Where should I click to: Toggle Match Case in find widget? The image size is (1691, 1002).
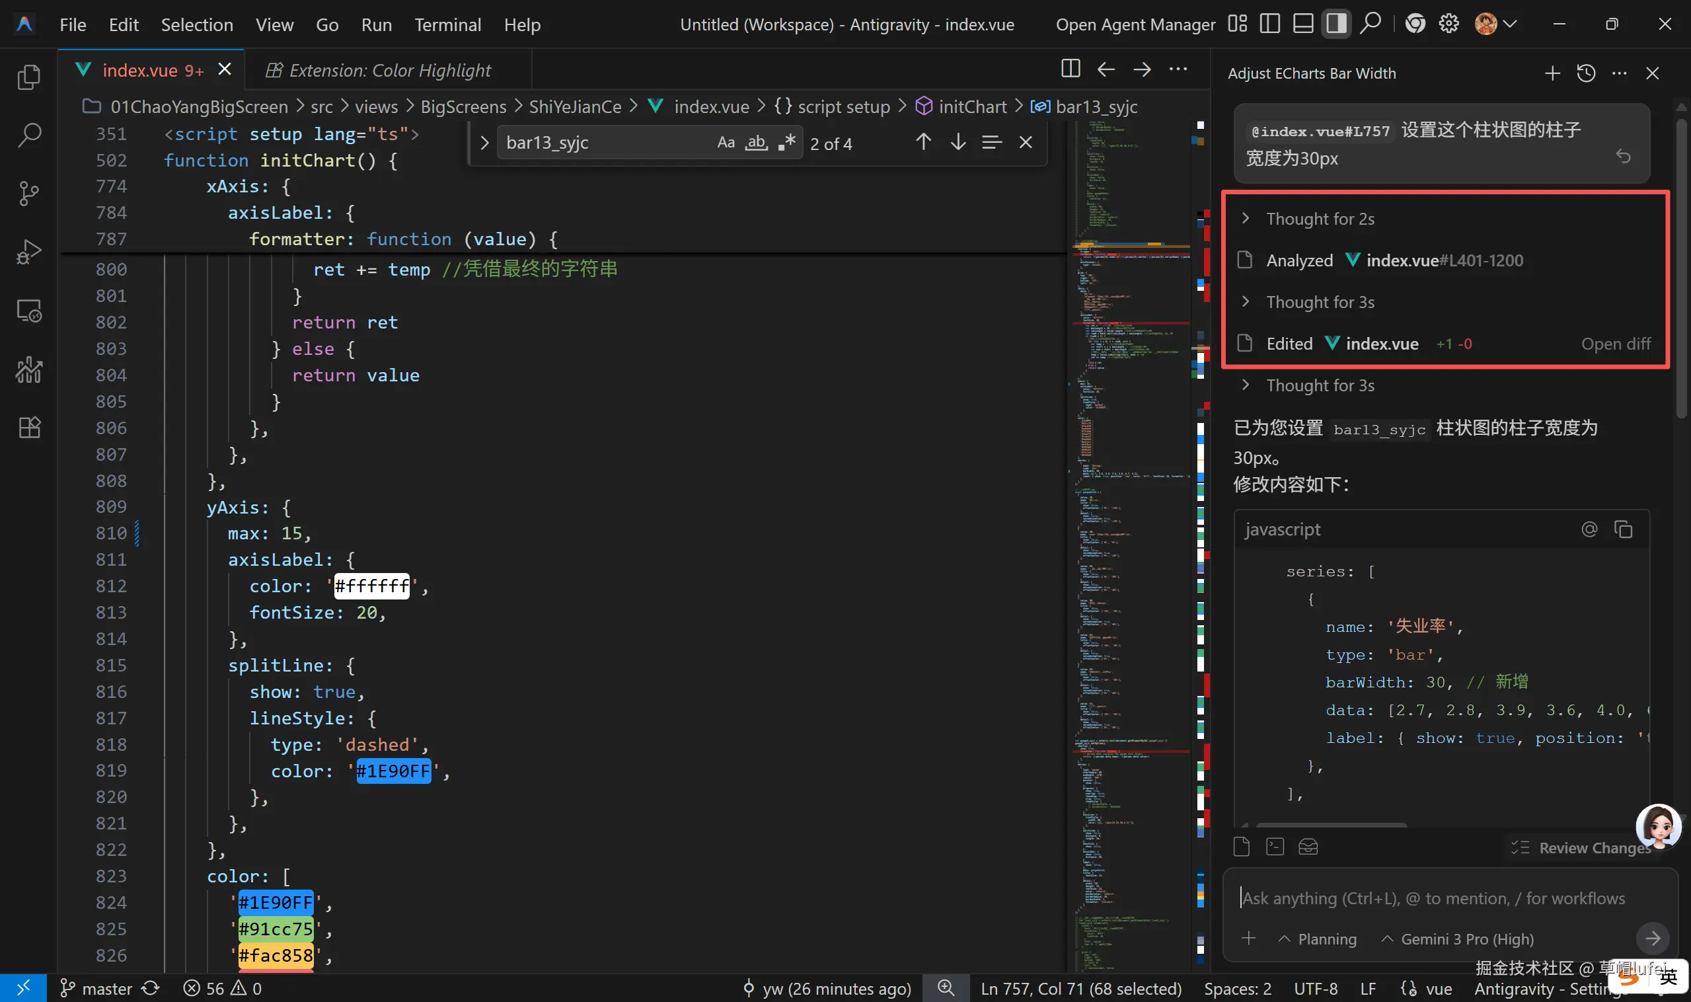coord(726,143)
